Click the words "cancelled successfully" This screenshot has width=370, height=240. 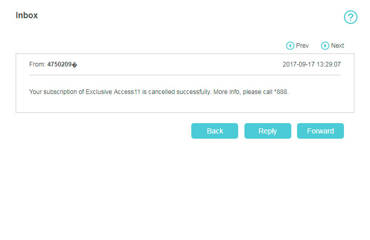[x=177, y=92]
